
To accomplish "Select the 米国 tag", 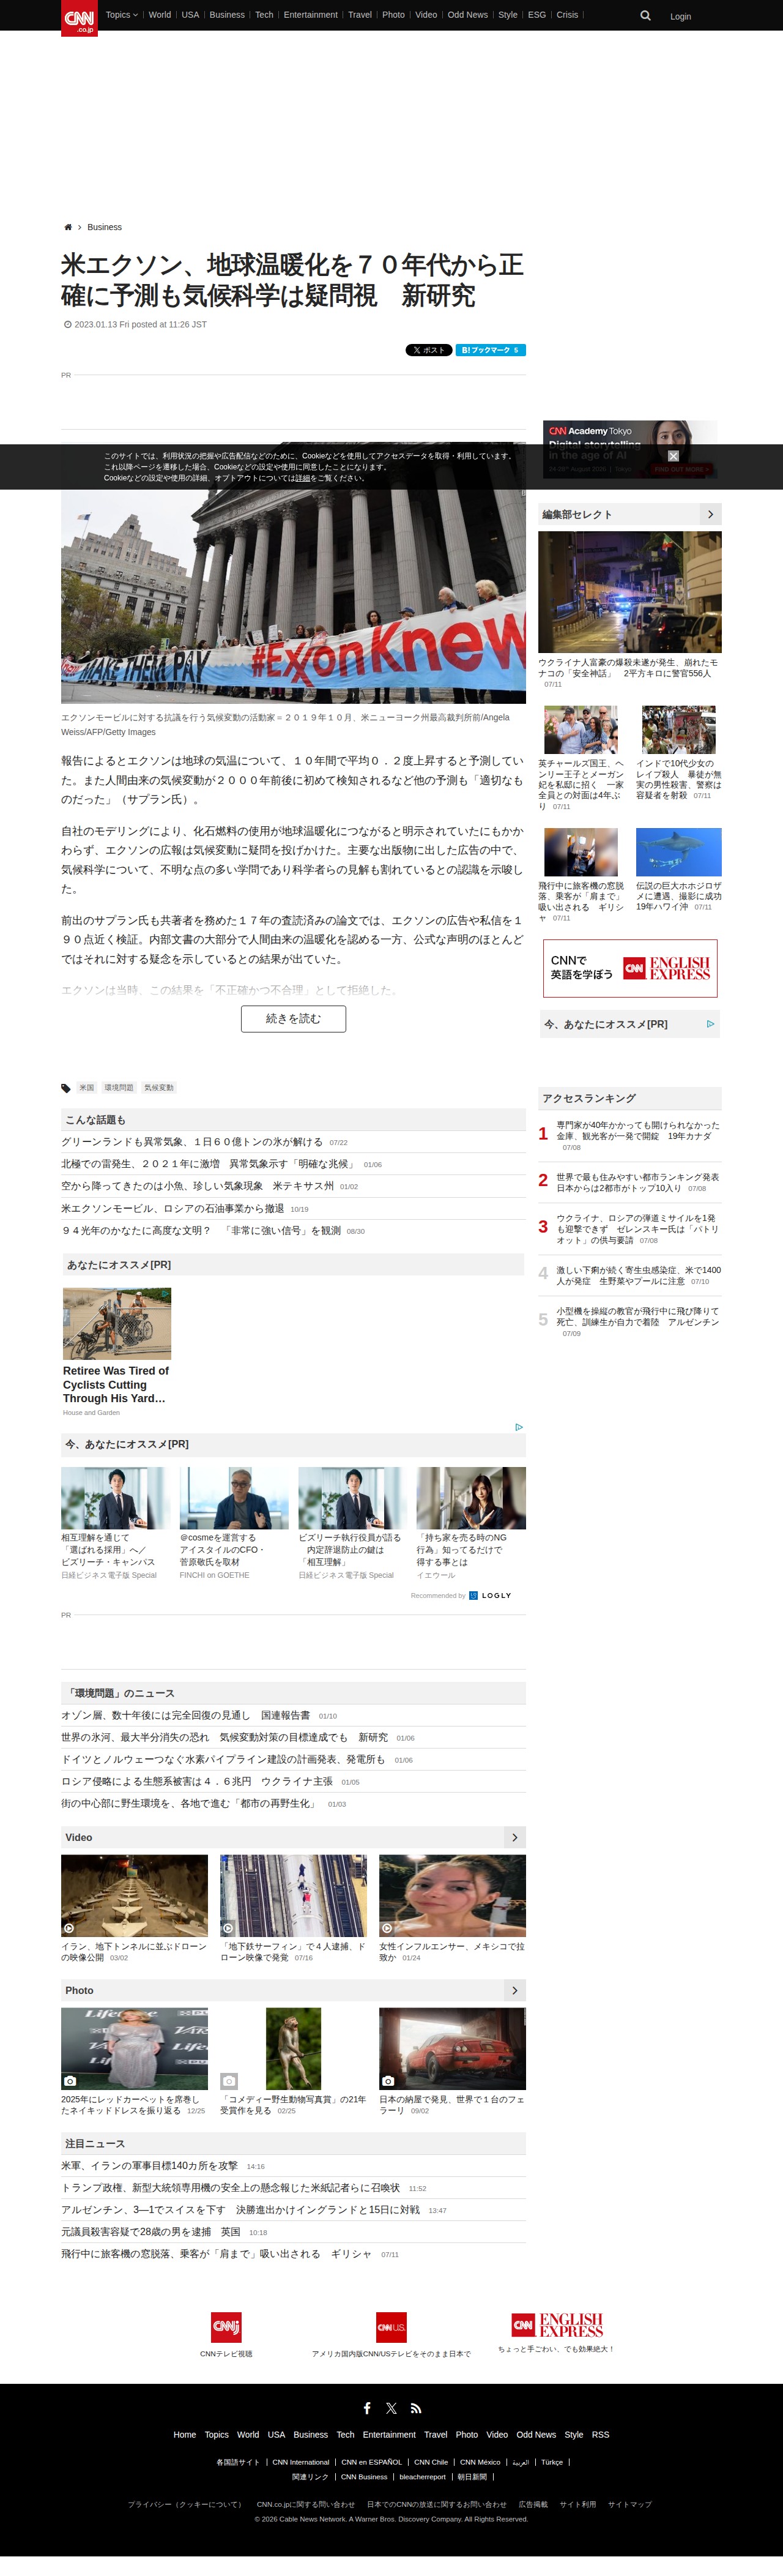I will pos(87,1088).
